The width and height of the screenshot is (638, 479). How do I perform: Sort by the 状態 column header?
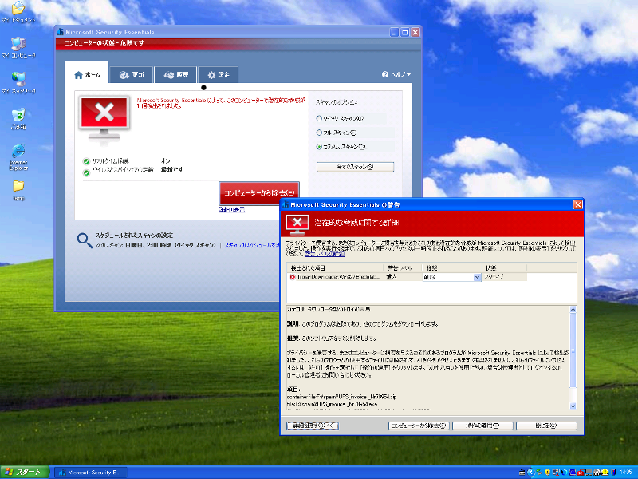click(505, 268)
